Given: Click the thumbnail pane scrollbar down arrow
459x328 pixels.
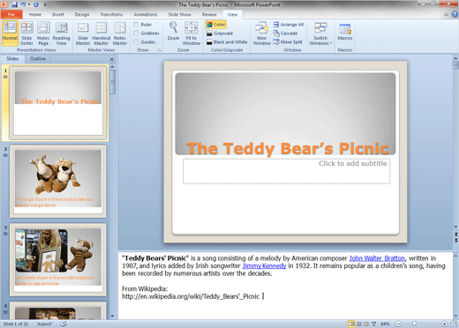Looking at the screenshot, I should coord(112,317).
